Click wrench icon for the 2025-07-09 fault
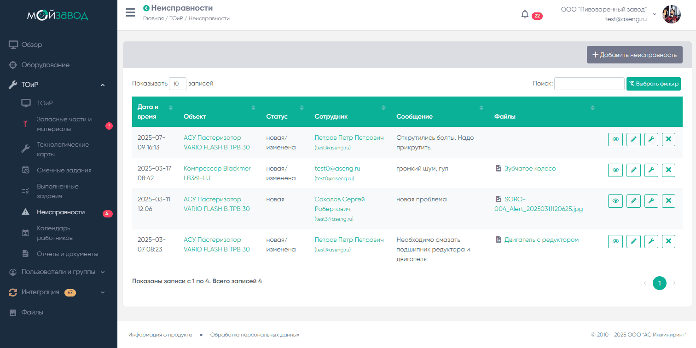This screenshot has height=348, width=696. [x=651, y=139]
